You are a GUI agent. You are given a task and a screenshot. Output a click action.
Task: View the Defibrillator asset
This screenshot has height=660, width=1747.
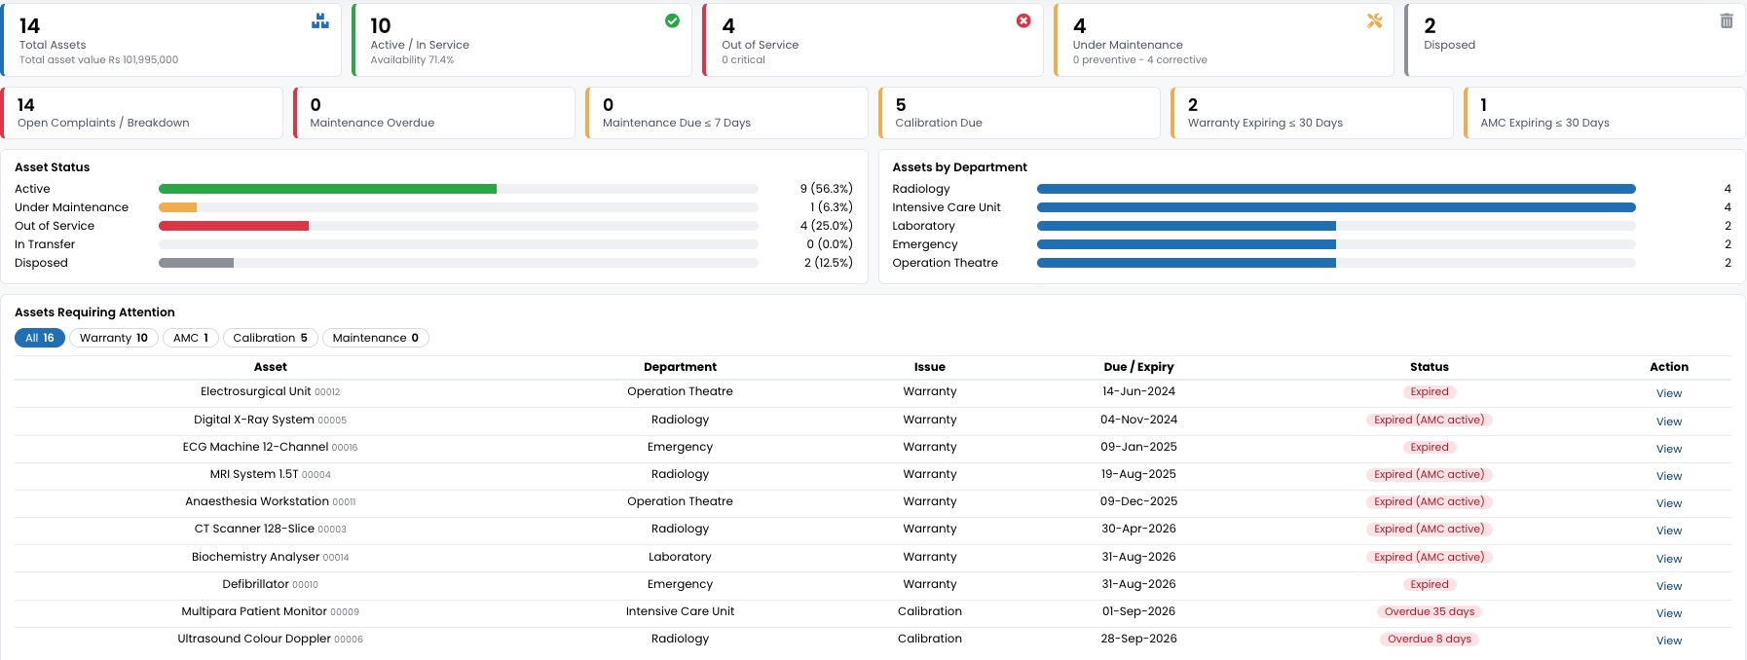[1669, 586]
